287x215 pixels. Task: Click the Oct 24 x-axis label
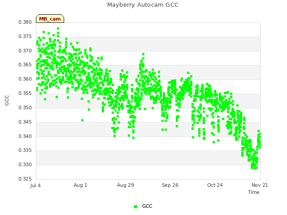215,185
